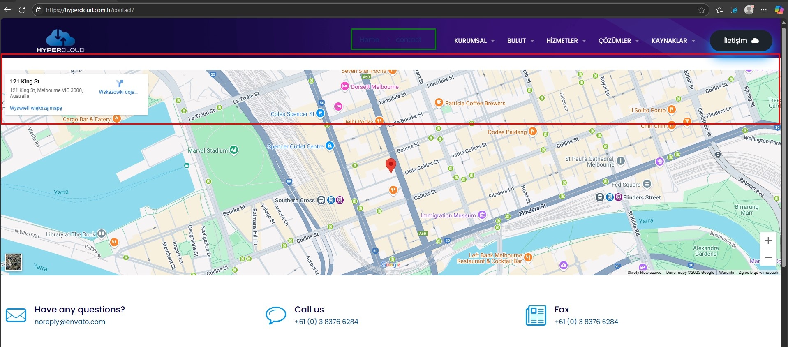This screenshot has height=347, width=788.
Task: Switch to satellite view thumbnail
Action: (x=13, y=262)
